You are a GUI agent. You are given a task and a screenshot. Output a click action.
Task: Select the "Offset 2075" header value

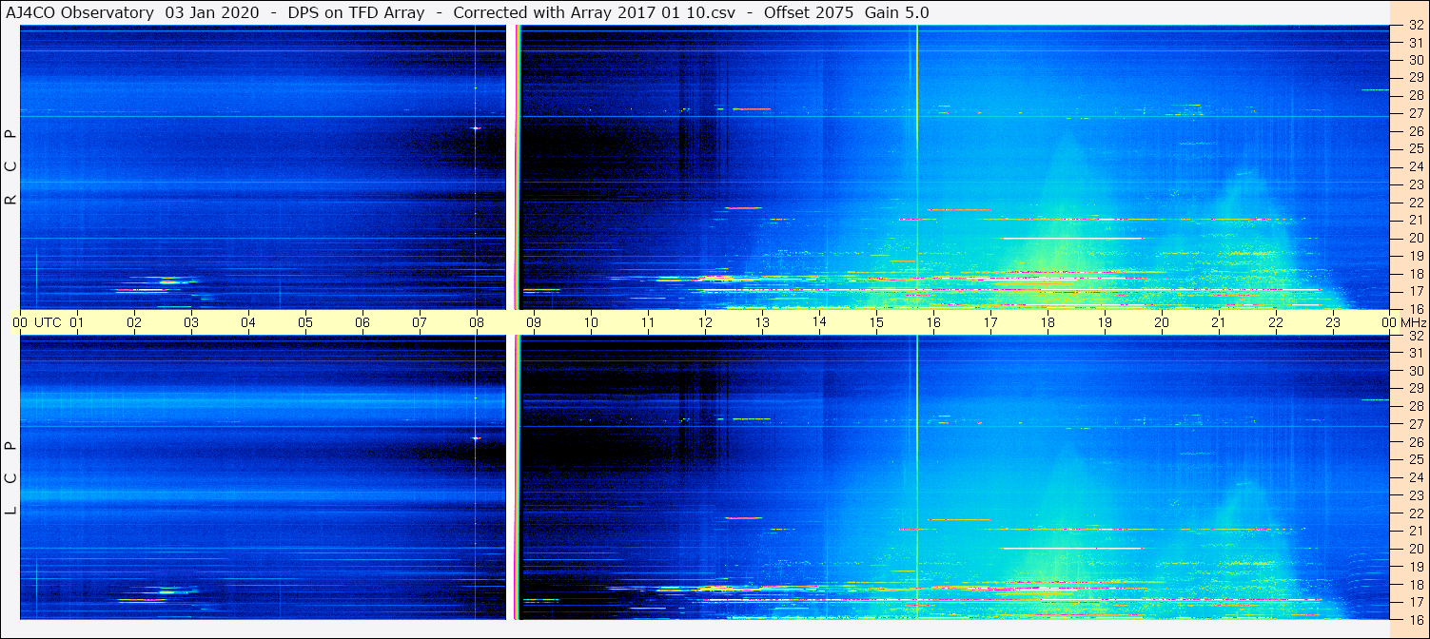pyautogui.click(x=809, y=12)
